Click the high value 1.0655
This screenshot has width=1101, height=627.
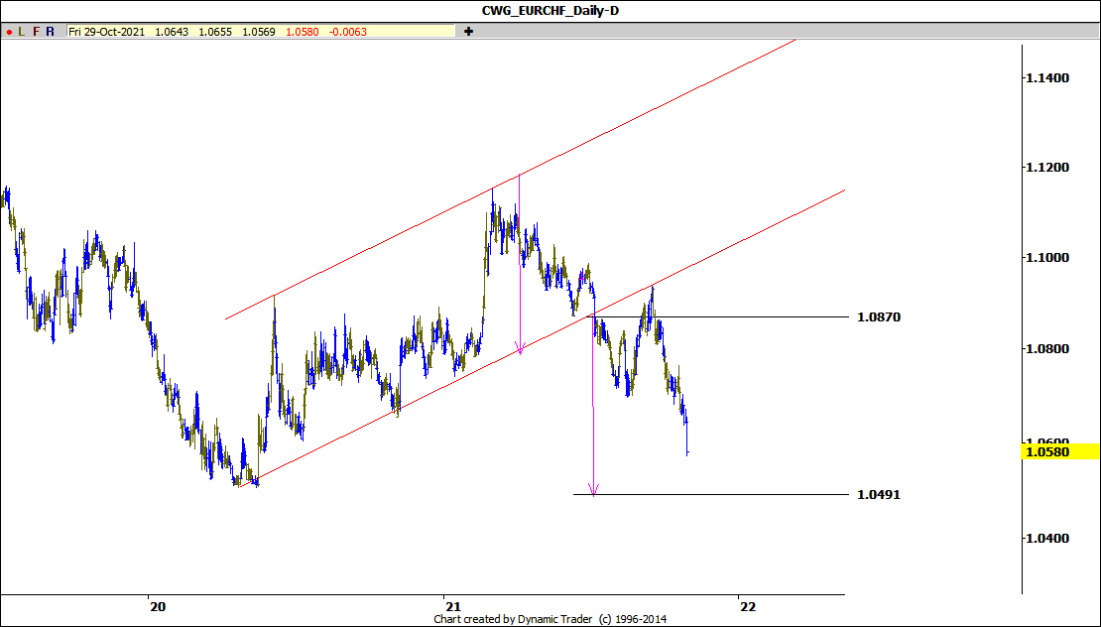pyautogui.click(x=215, y=32)
